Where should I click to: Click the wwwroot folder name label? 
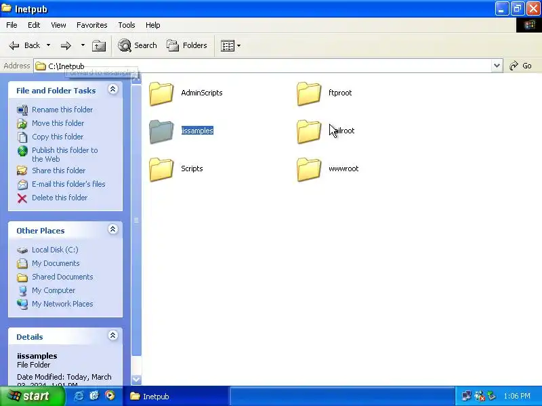tap(343, 168)
